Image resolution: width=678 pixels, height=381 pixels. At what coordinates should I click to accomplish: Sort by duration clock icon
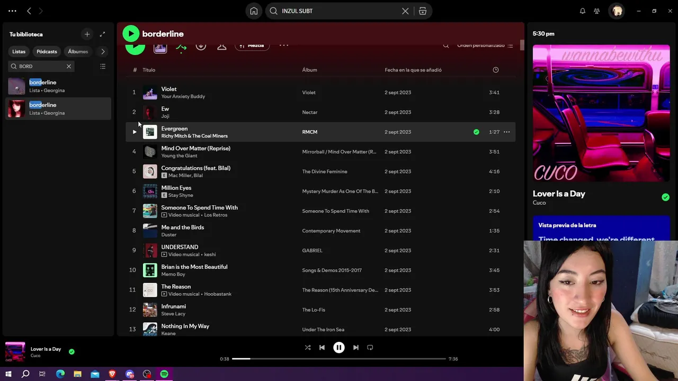496,70
